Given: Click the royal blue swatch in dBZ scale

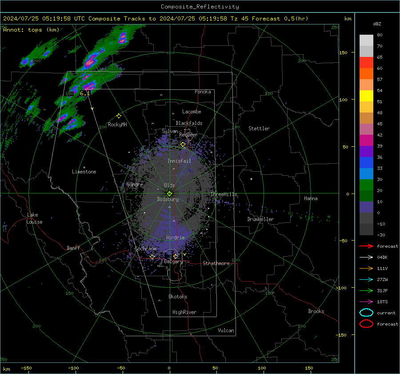Looking at the screenshot, I should coord(366,162).
